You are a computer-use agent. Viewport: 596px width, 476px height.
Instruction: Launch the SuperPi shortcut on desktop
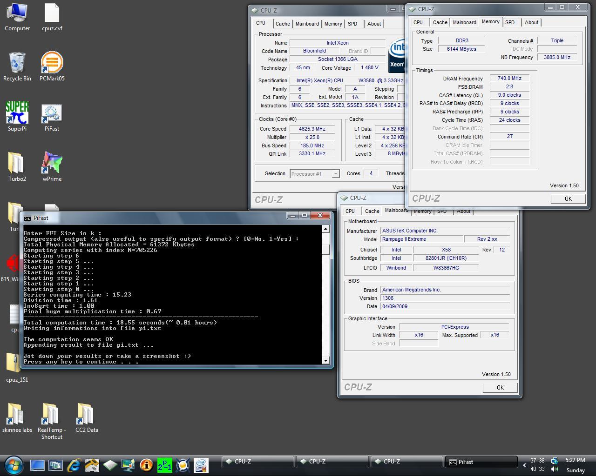17,117
